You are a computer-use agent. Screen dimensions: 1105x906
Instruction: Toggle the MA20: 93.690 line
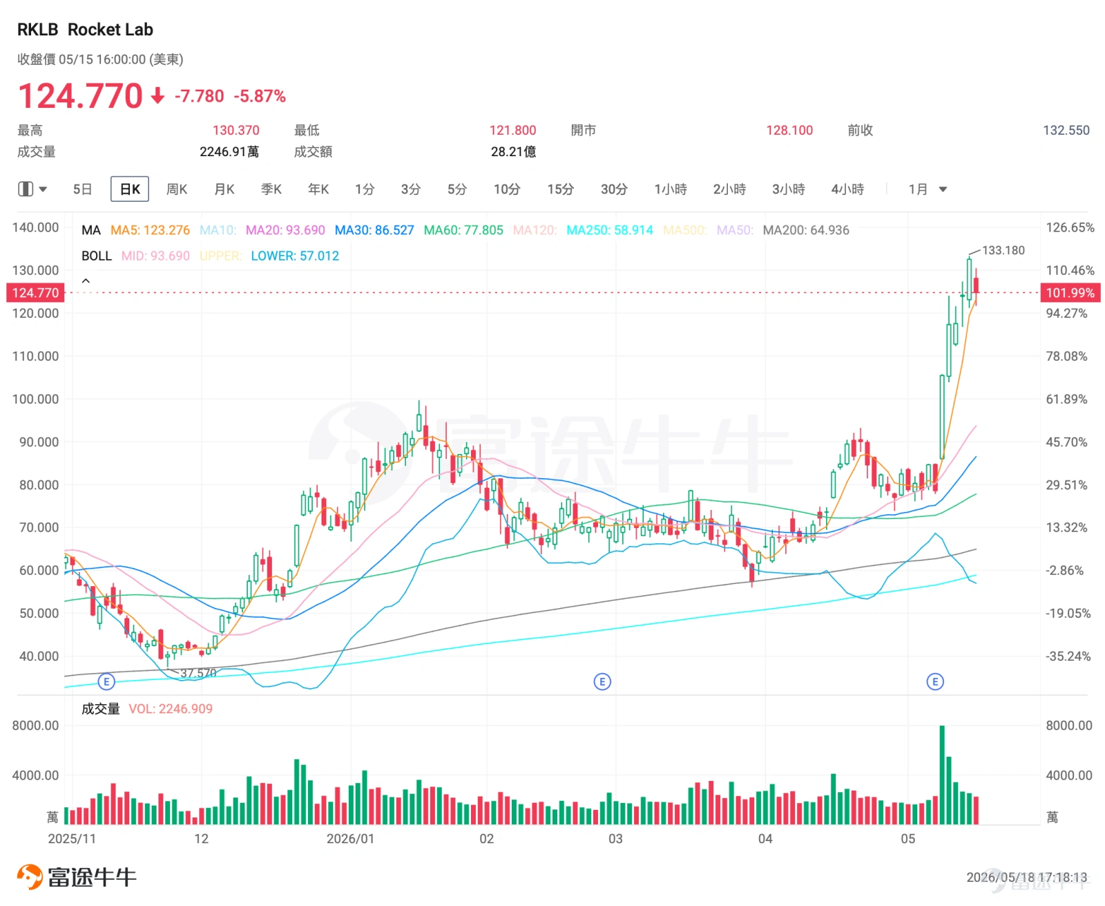click(285, 230)
